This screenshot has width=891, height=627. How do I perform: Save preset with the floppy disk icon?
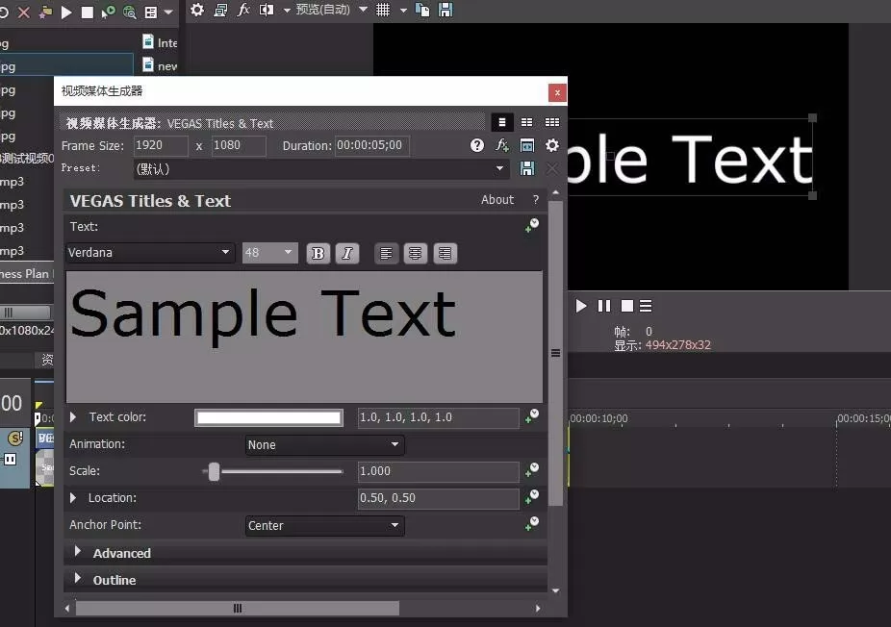point(527,168)
